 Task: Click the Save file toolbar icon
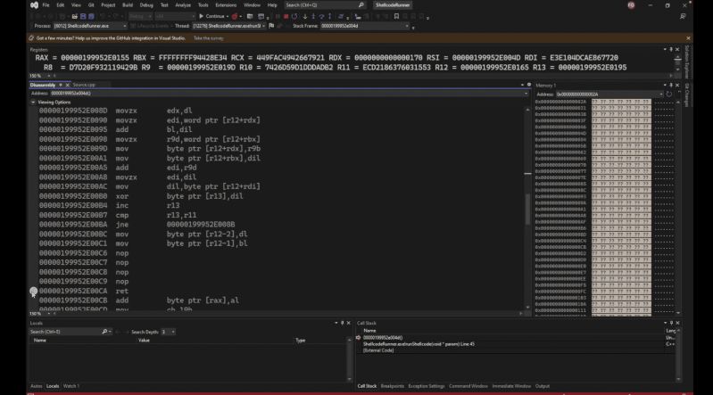tap(83, 16)
